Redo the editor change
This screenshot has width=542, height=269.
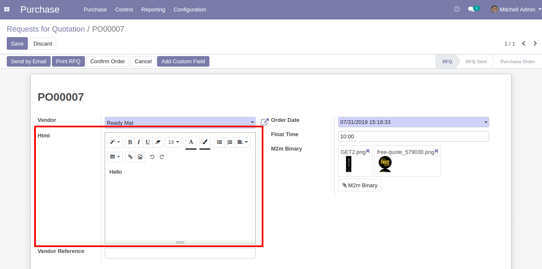pyautogui.click(x=162, y=157)
